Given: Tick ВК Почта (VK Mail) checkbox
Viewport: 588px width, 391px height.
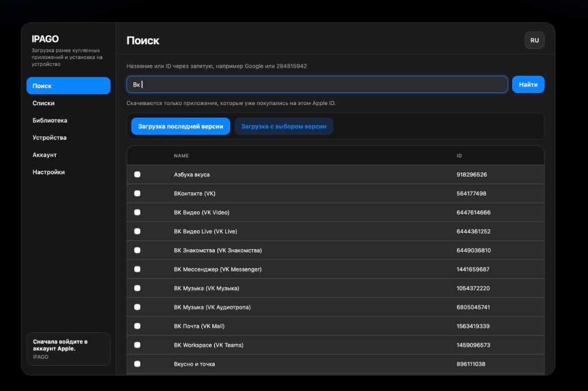Looking at the screenshot, I should (137, 326).
